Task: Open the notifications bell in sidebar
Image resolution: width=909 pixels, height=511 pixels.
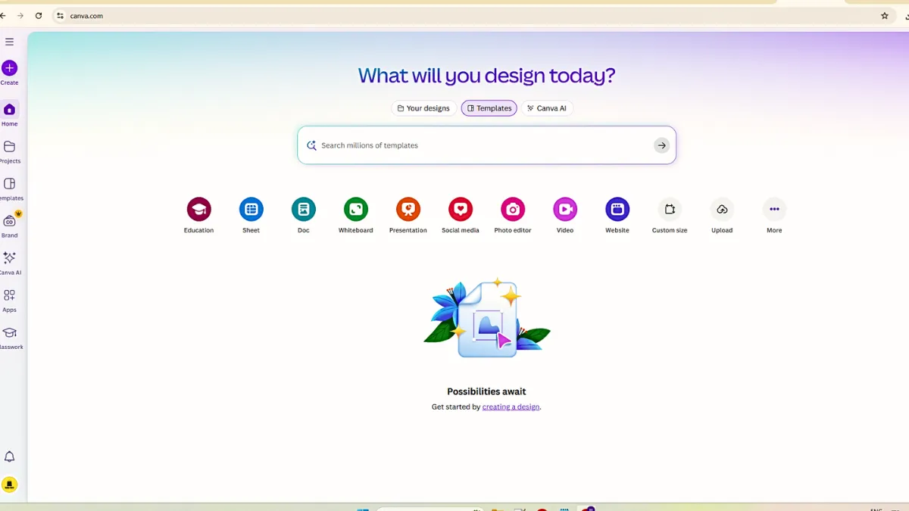Action: tap(9, 456)
